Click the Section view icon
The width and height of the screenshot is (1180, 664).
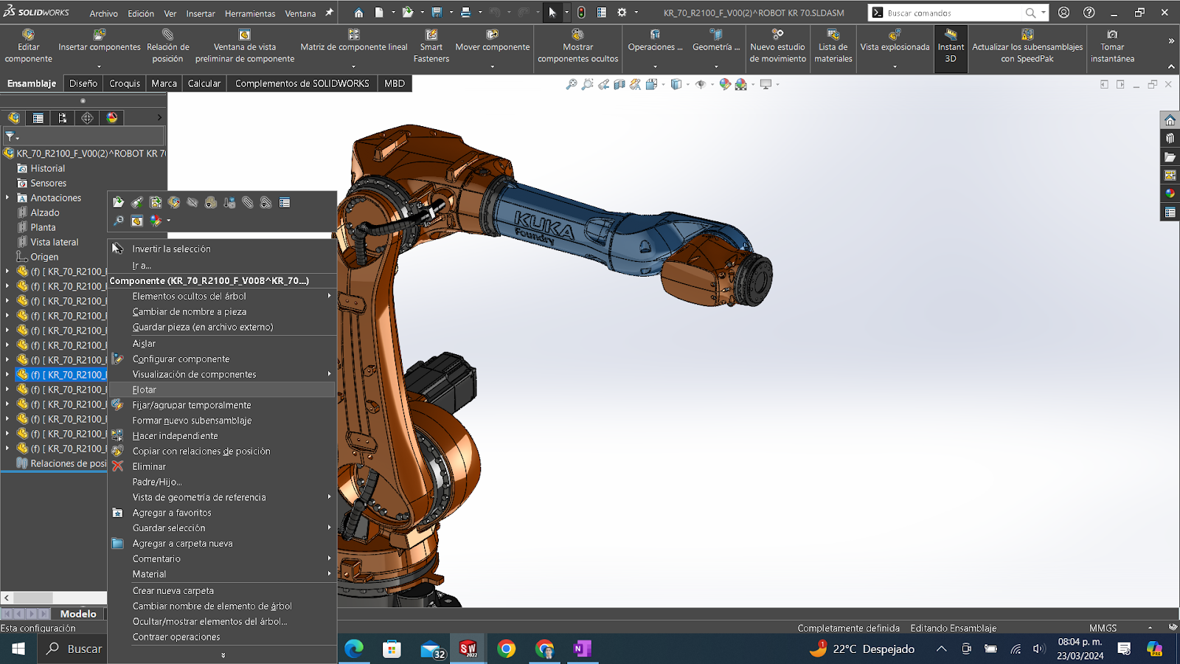coord(619,85)
